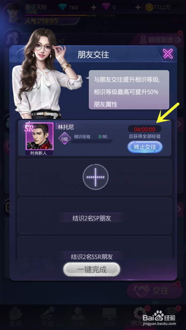186x330 pixels.
Task: Switch to the 直播 microphone tab
Action: coord(47,317)
